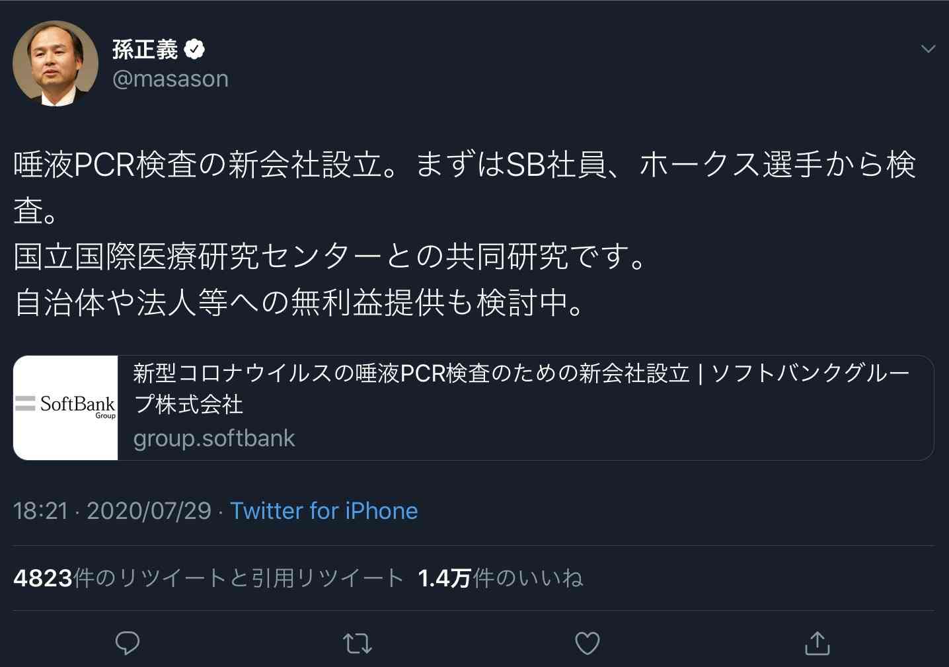This screenshot has width=949, height=667.
Task: Click the 孫正義 display name
Action: click(145, 49)
